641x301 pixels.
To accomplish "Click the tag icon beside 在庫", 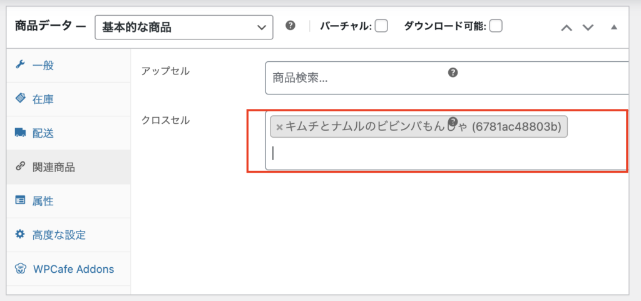I will [x=20, y=99].
